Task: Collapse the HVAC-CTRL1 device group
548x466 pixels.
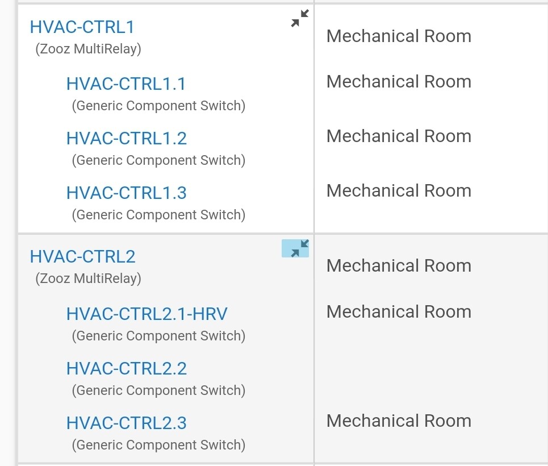Action: 300,18
